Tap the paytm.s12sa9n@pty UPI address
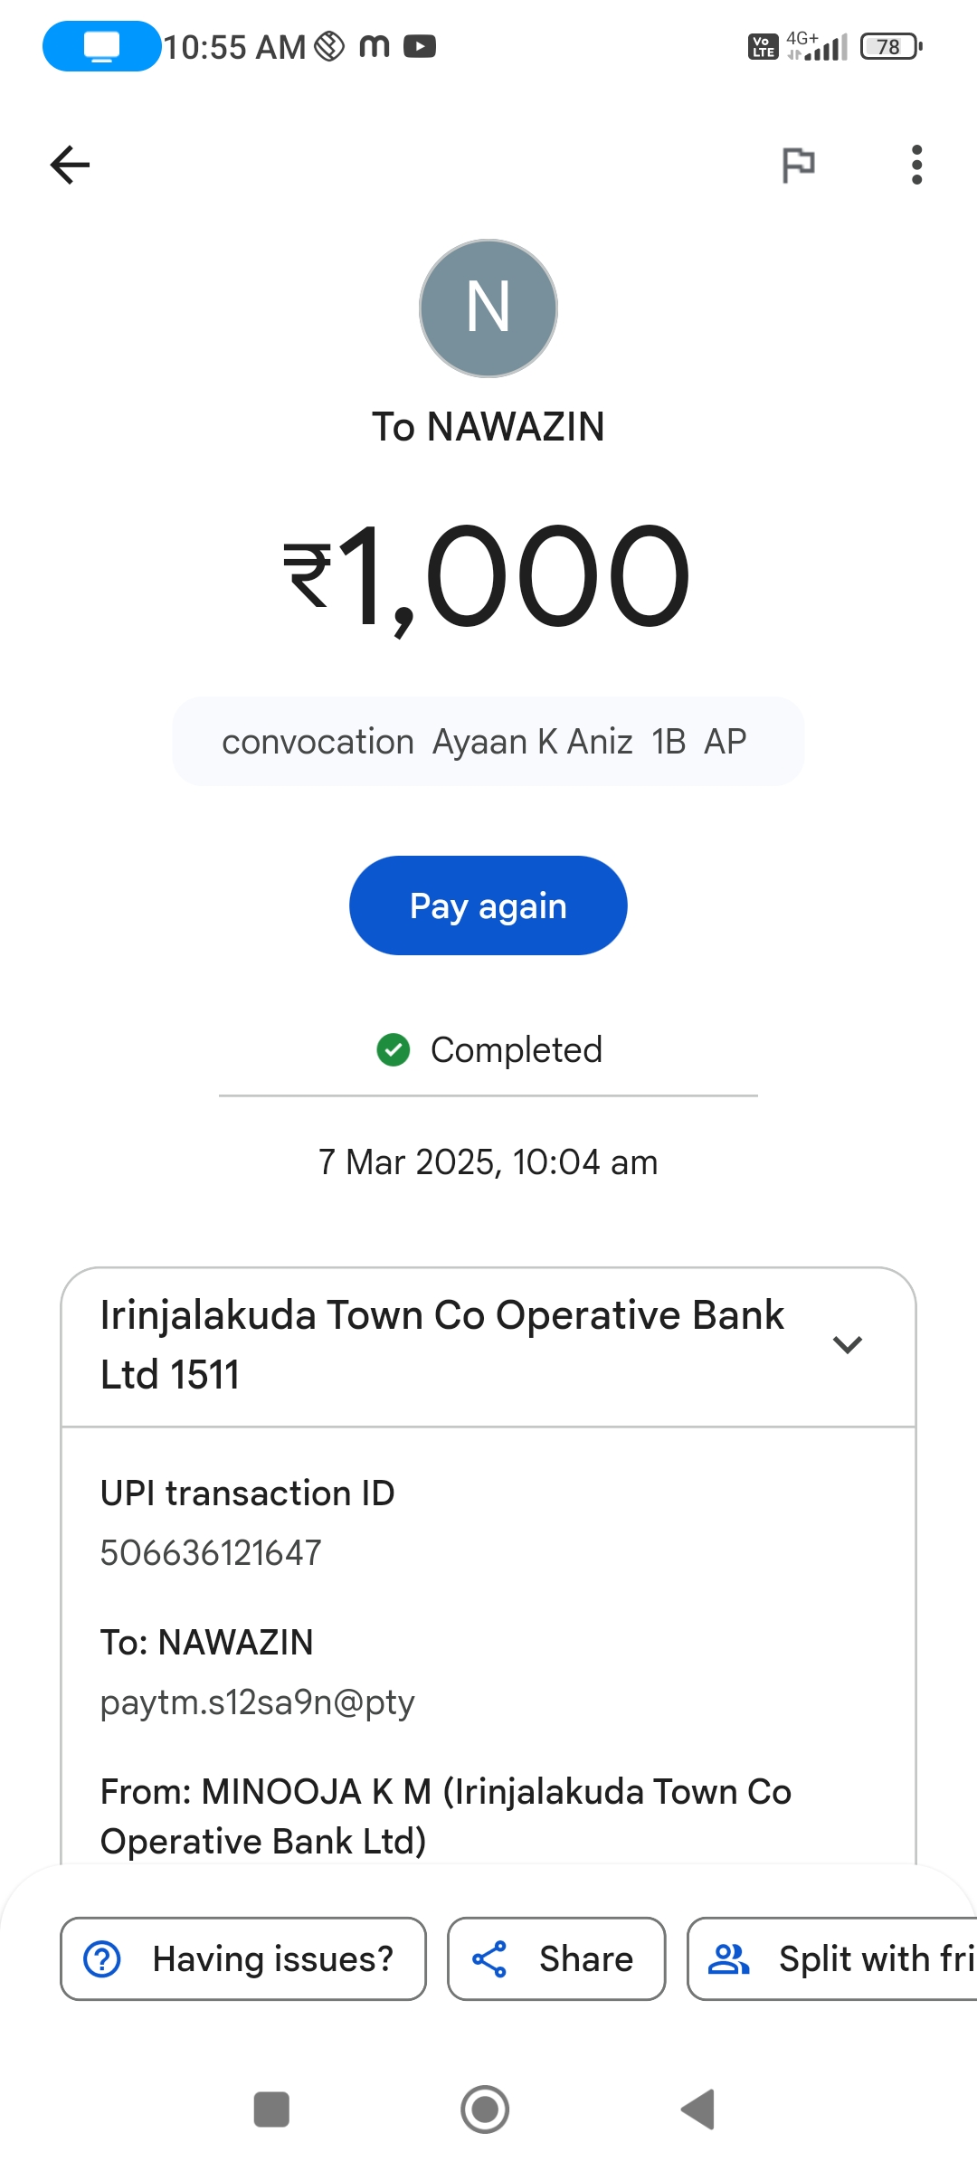 257,1702
